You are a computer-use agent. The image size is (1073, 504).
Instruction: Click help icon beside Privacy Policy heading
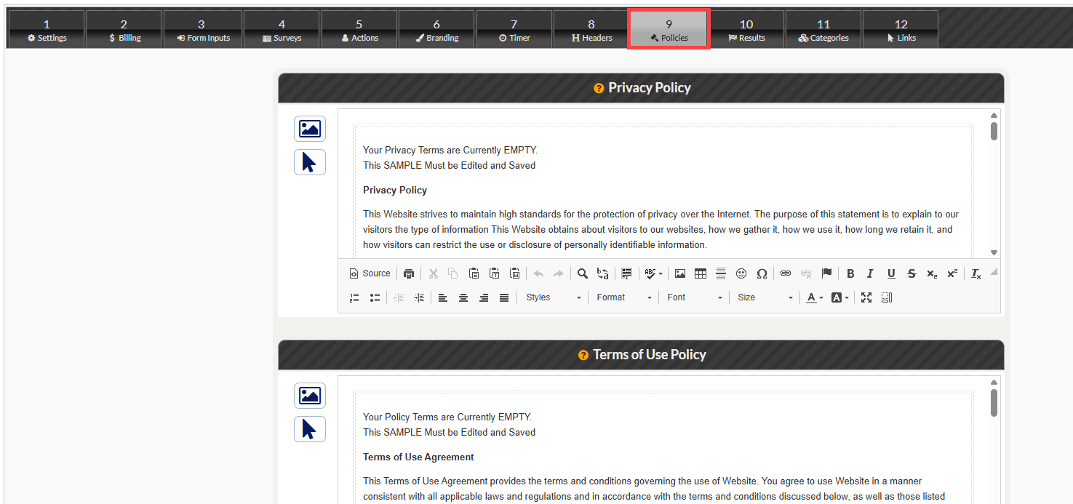599,88
